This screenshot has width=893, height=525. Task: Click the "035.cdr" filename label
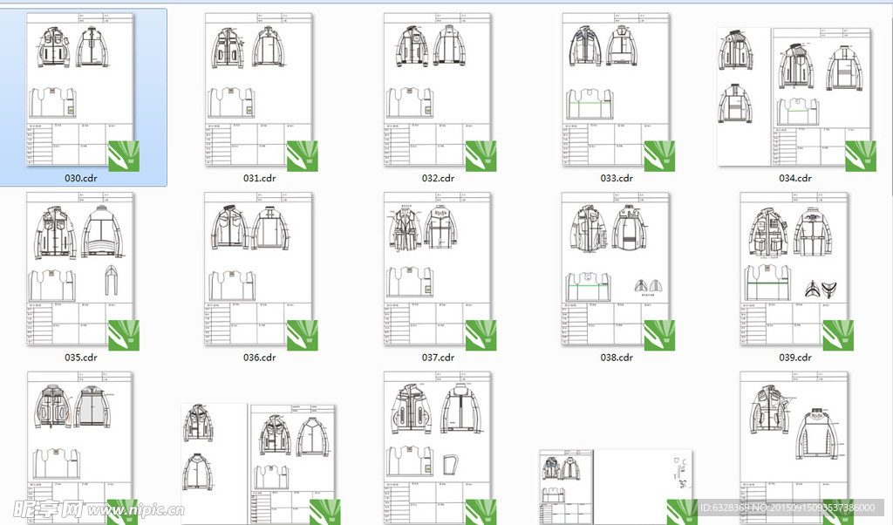point(81,358)
